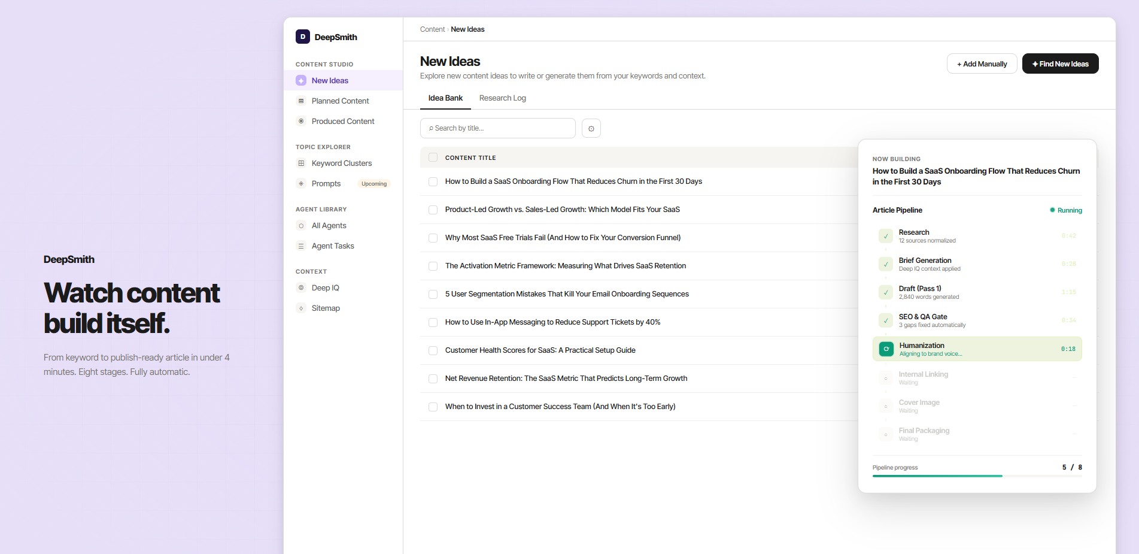
Task: Click the "Deep IQ context applied" text
Action: coord(930,269)
